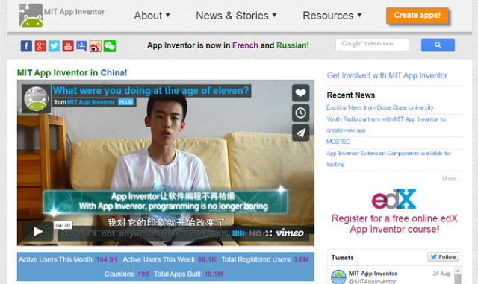Image resolution: width=478 pixels, height=284 pixels.
Task: Open Vimeo logo in video player
Action: (x=290, y=233)
